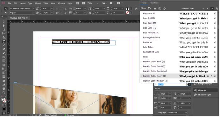Open Filters funnel dropdown
This screenshot has width=220, height=117.
pos(150,9)
